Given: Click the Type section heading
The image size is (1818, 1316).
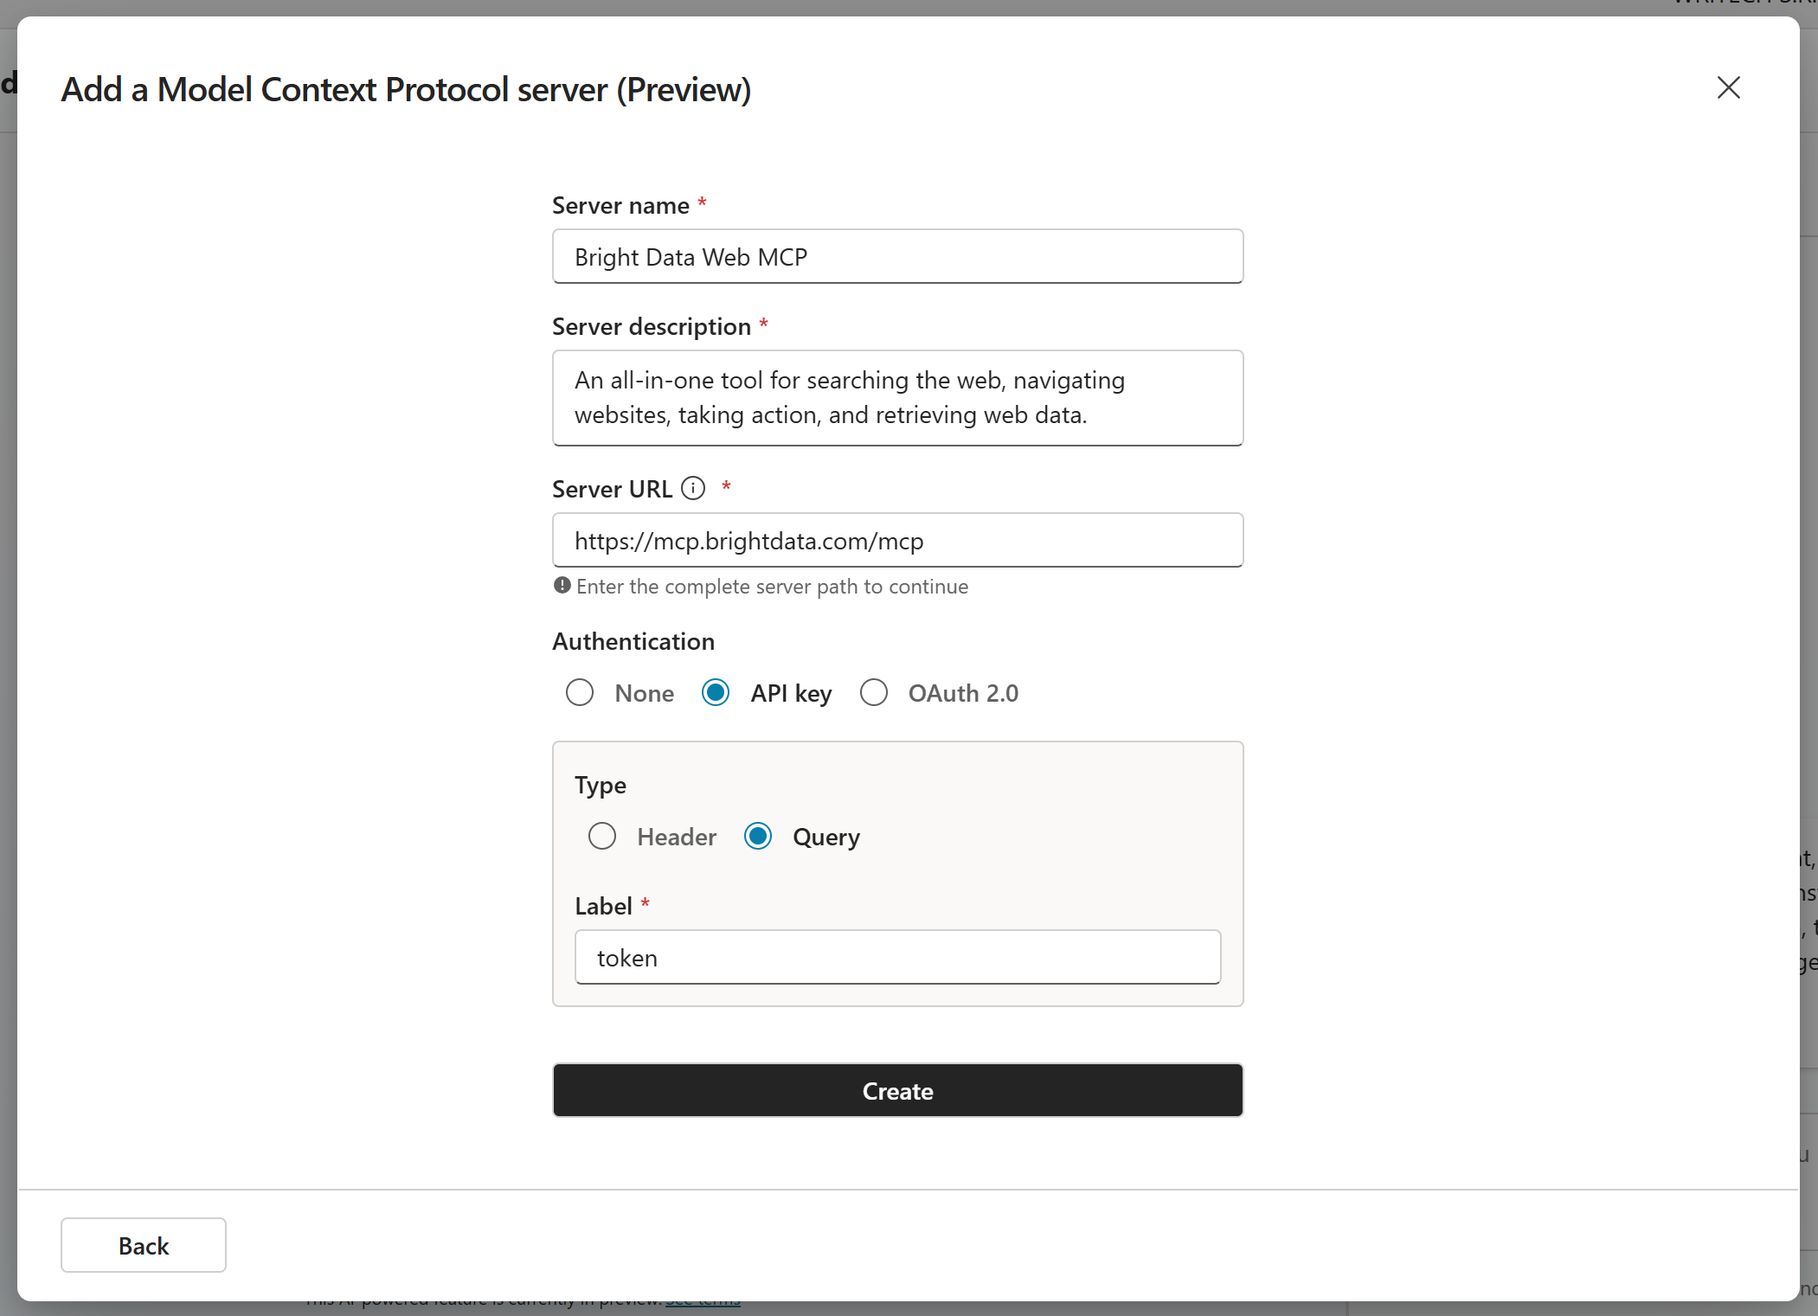Looking at the screenshot, I should 601,785.
